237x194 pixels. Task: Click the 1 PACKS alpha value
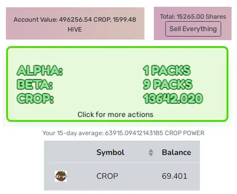(x=167, y=70)
